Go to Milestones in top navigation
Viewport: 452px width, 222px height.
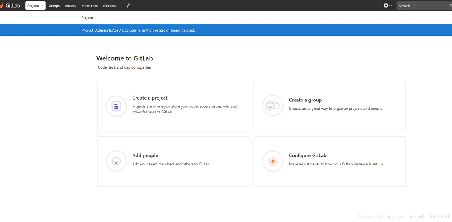pyautogui.click(x=90, y=6)
